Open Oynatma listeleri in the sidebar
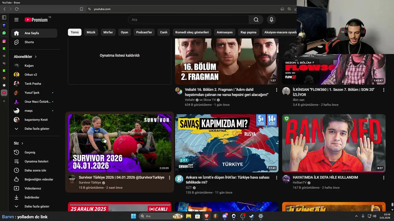 pos(34,161)
